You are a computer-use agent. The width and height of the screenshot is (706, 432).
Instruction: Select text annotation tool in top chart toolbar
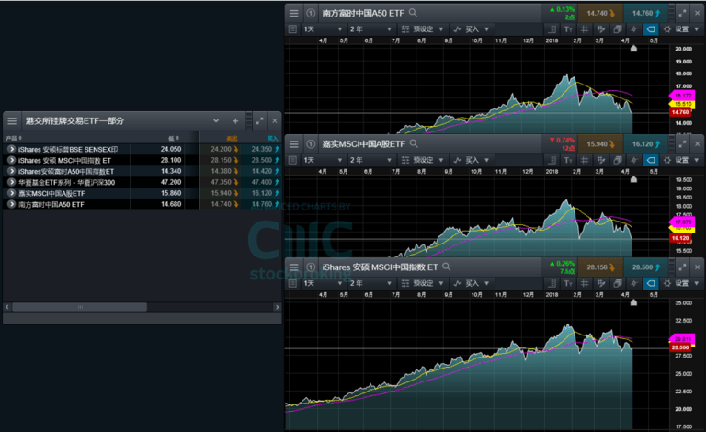(568, 29)
